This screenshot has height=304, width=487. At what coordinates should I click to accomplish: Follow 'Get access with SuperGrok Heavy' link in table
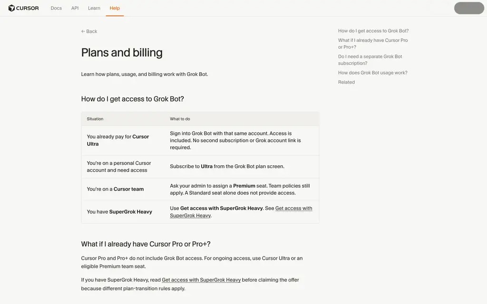pos(241,212)
